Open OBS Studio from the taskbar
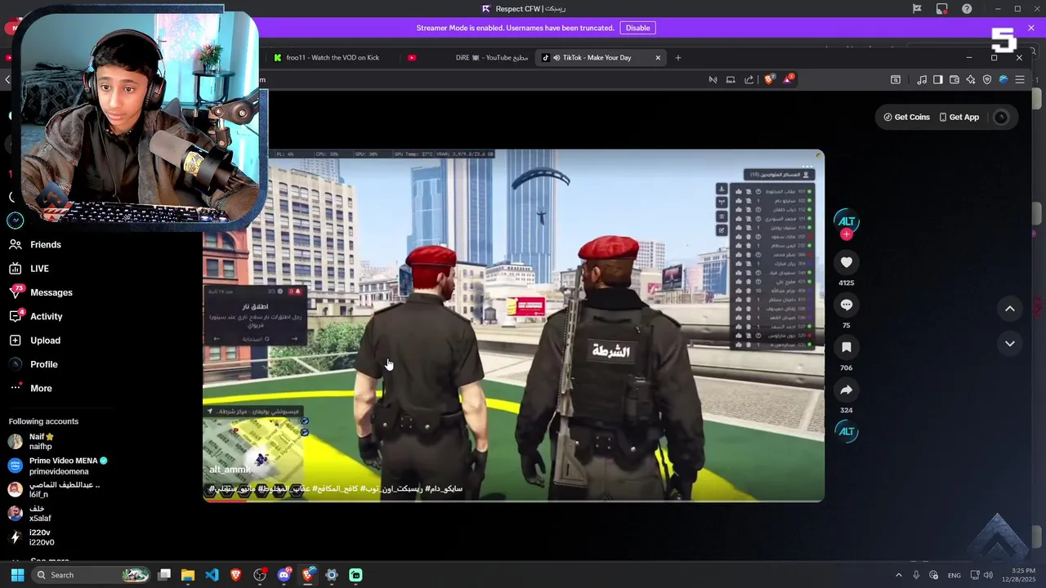 [x=260, y=575]
